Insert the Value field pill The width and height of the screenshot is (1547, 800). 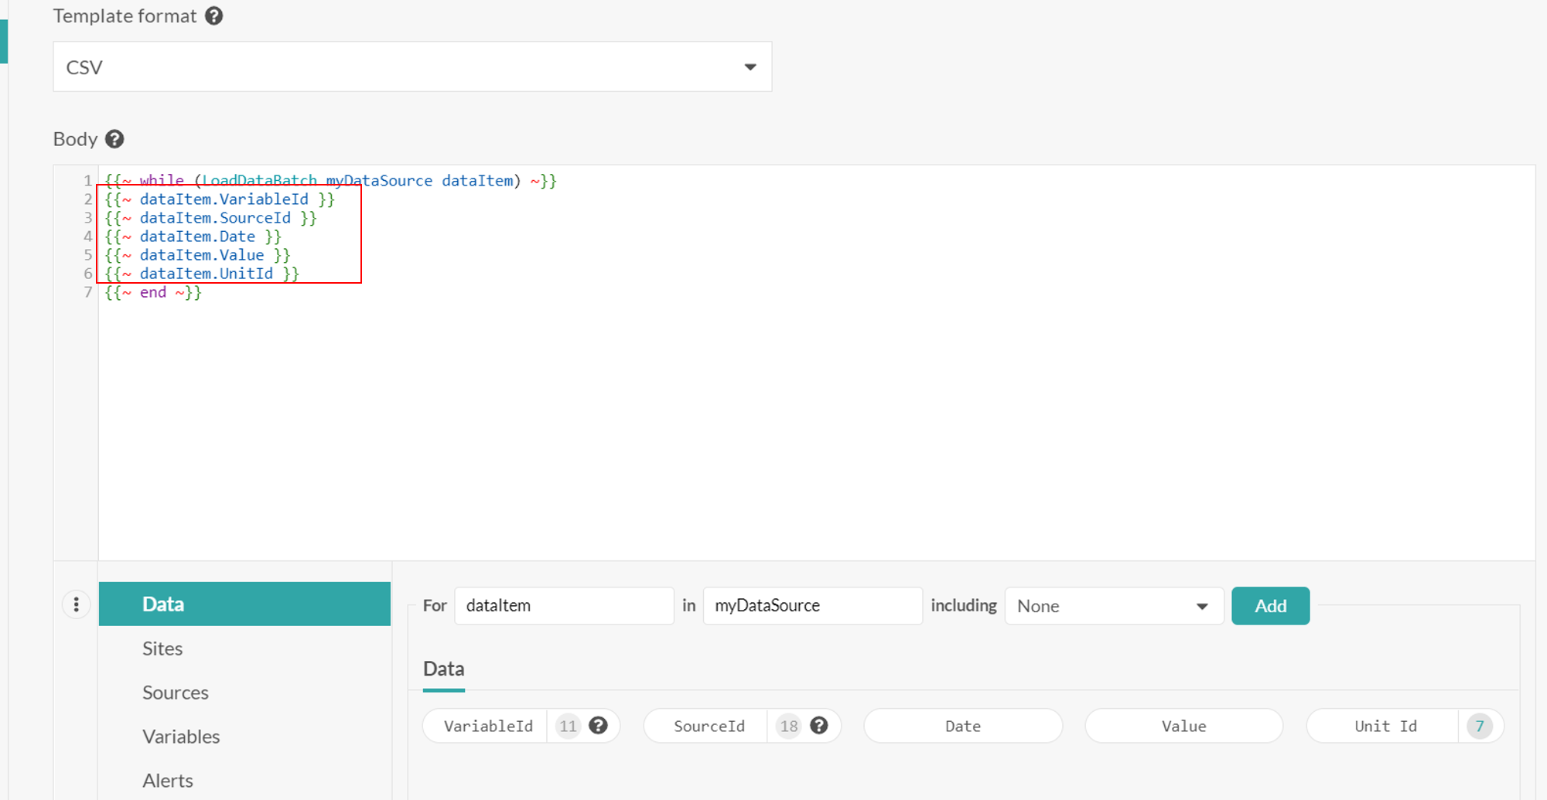click(x=1183, y=725)
